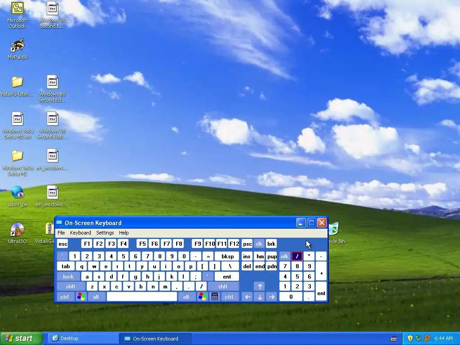Click the keyboard icon in the taskbar
Viewport: 460px width, 345px height.
394,339
